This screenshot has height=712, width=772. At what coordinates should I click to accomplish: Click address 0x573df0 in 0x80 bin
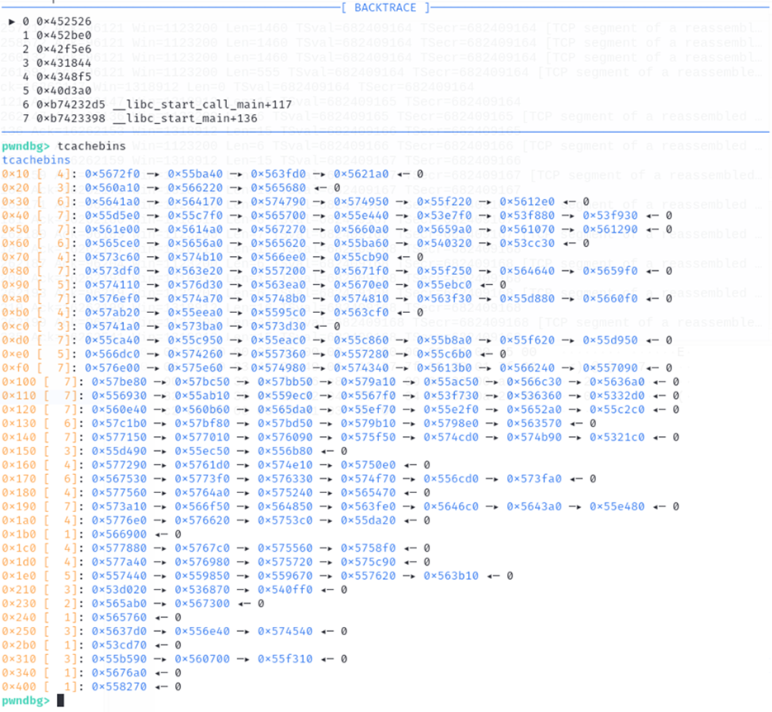(x=112, y=271)
